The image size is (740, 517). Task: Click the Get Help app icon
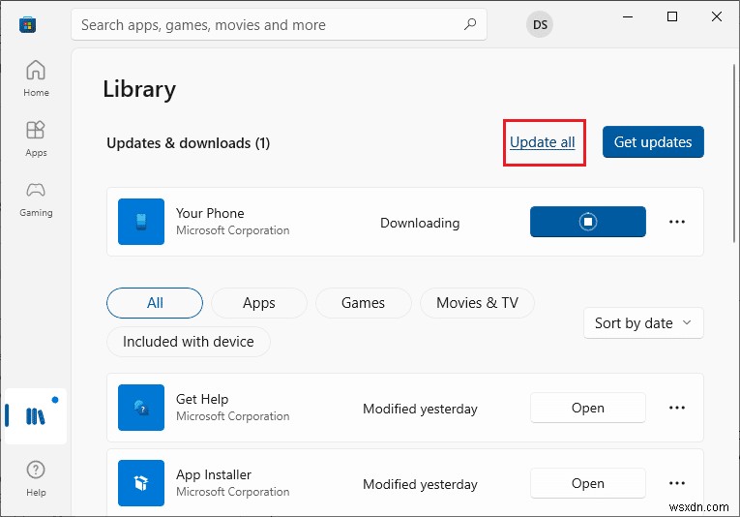(141, 408)
